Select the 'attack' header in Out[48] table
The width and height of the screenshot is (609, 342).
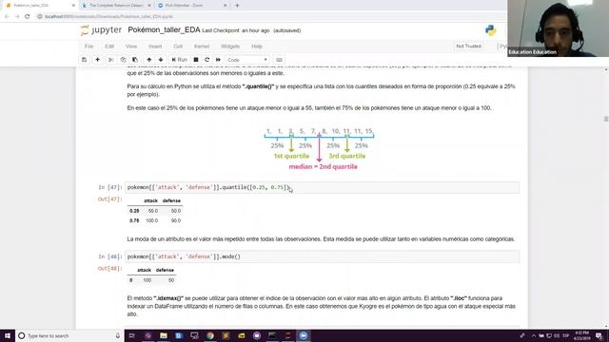pos(144,270)
